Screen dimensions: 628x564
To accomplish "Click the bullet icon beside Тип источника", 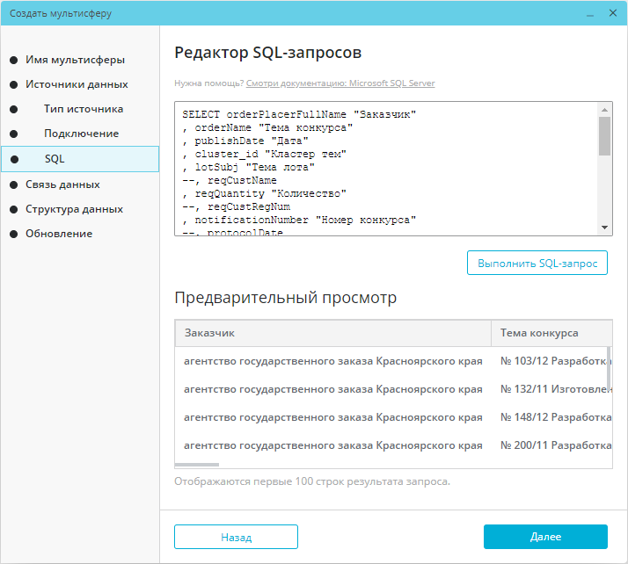I will (13, 109).
